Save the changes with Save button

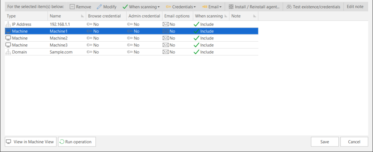pyautogui.click(x=325, y=142)
